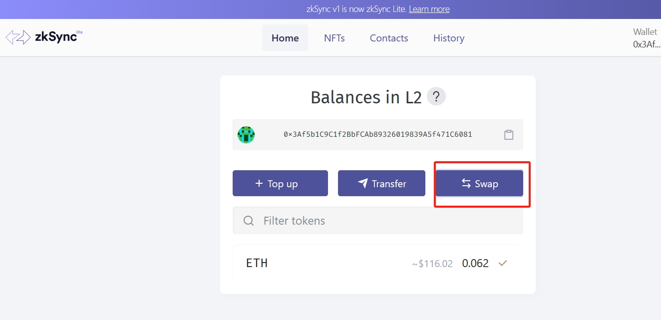Select the full wallet address text
This screenshot has height=320, width=661.
click(377, 134)
